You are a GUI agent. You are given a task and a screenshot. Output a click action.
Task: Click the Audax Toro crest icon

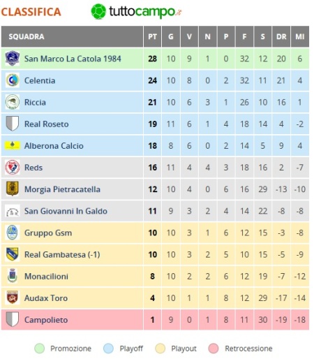13,298
